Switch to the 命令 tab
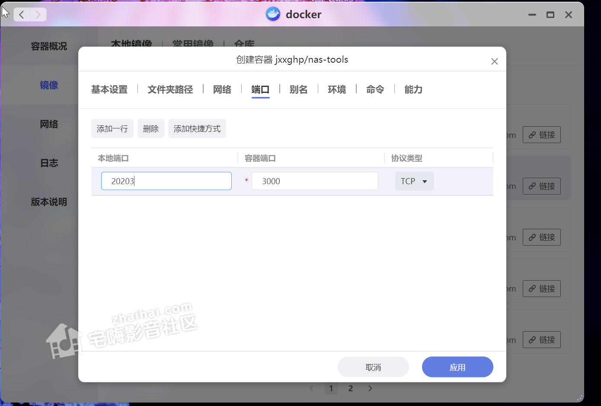601x406 pixels. coord(375,90)
